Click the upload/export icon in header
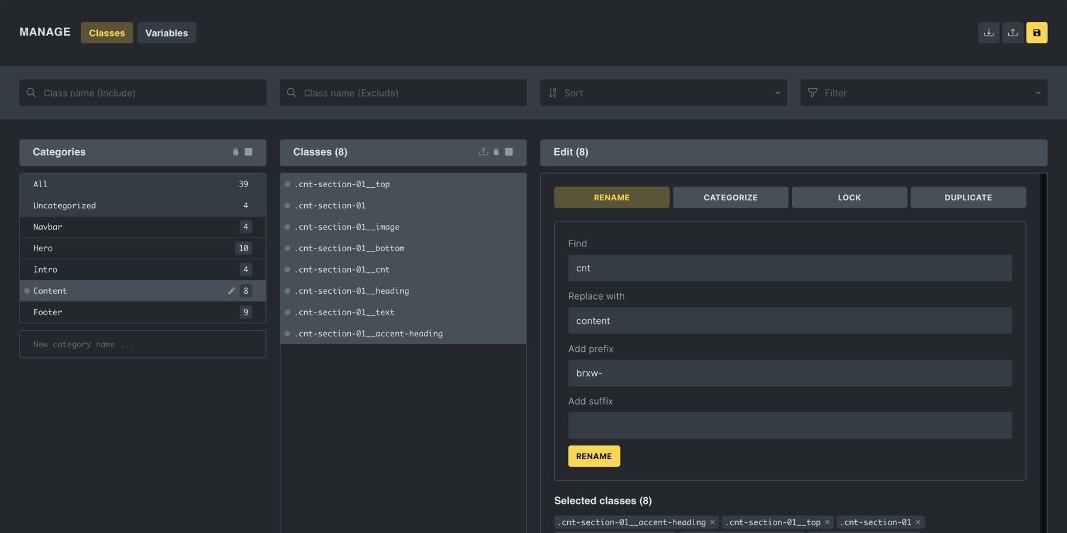This screenshot has height=533, width=1067. 1012,33
